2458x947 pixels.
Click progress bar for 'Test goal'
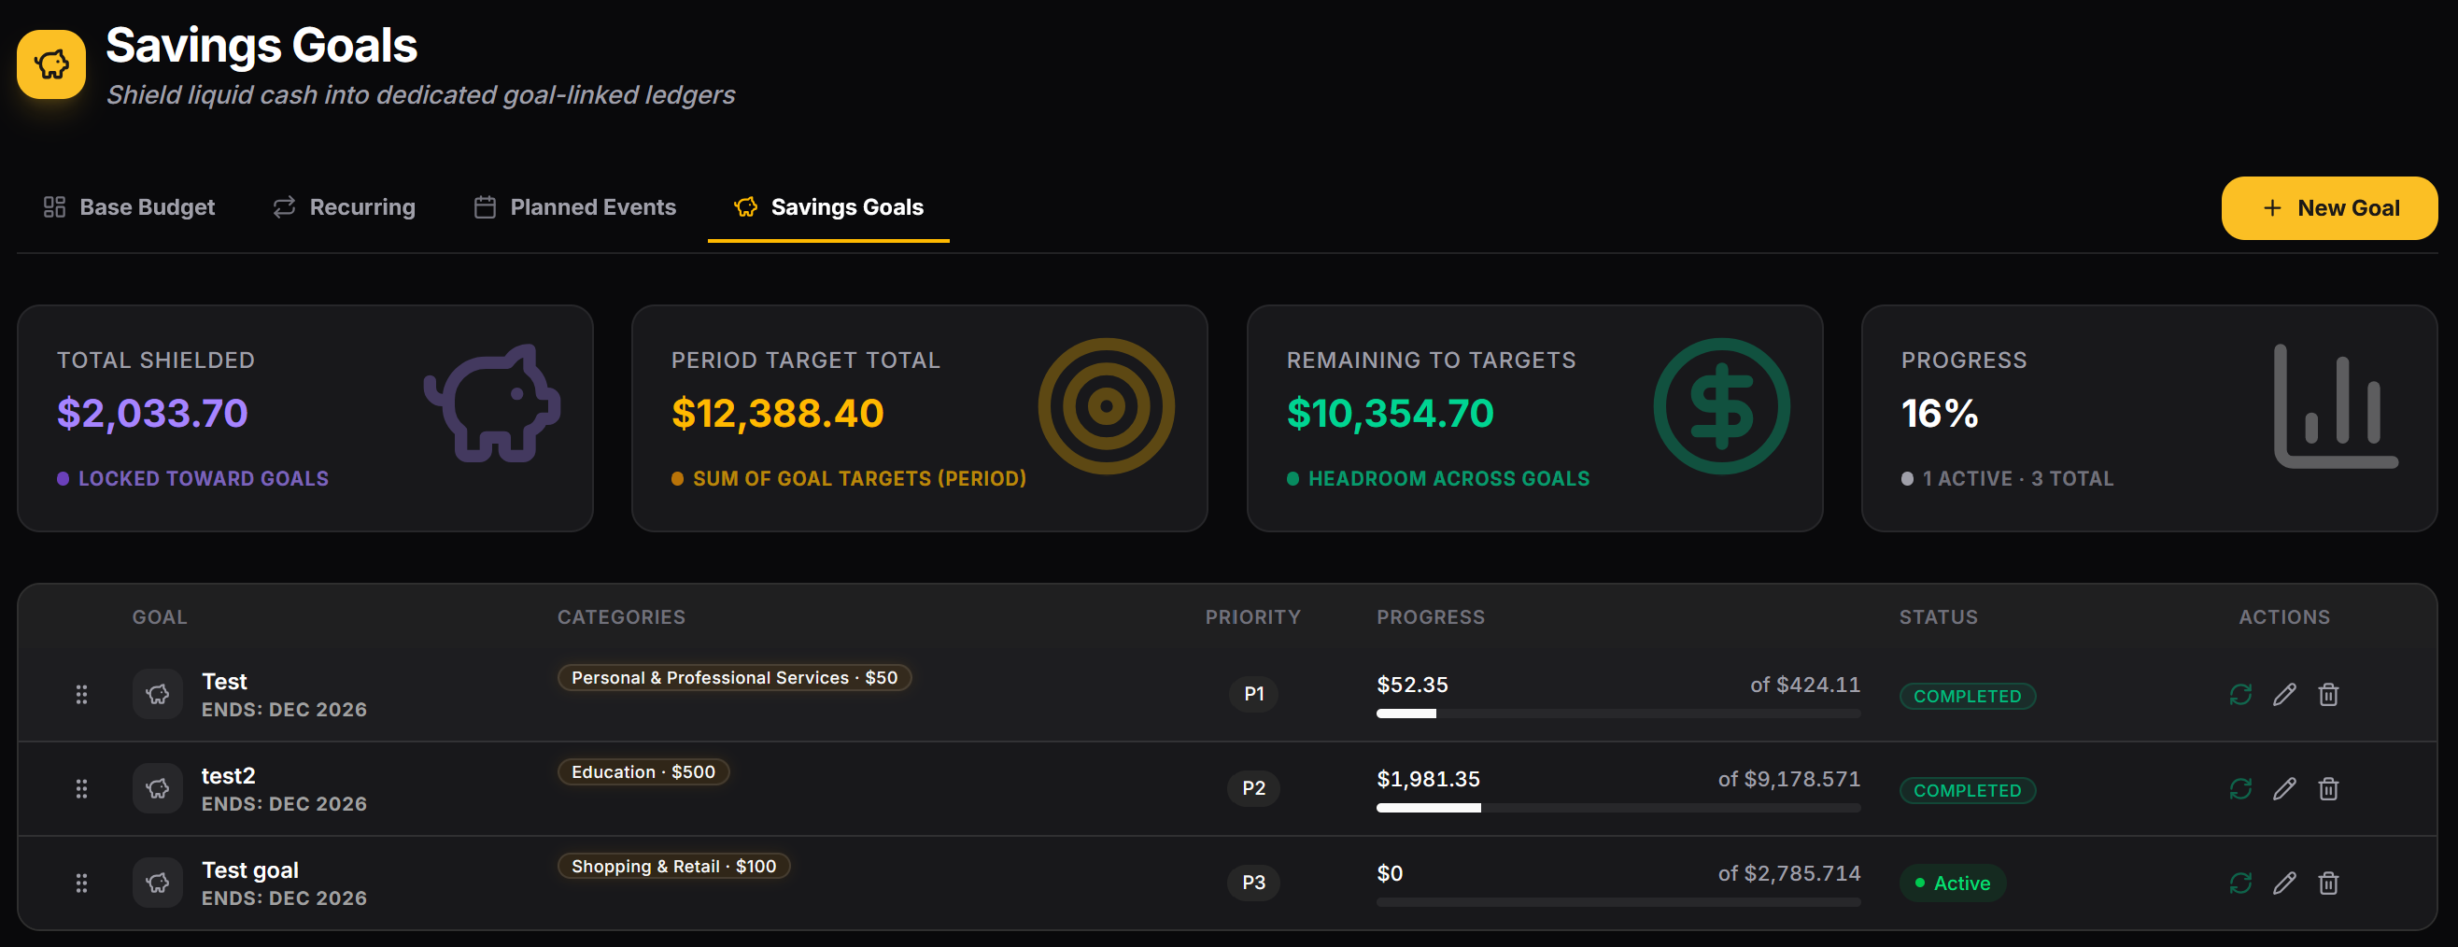[x=1617, y=903]
